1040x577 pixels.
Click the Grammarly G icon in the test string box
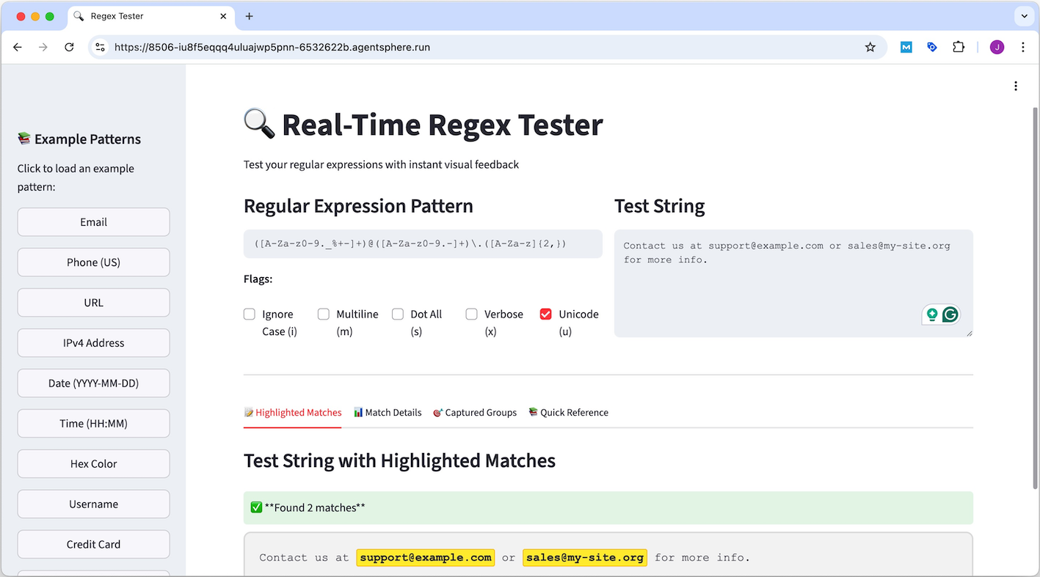pyautogui.click(x=950, y=314)
